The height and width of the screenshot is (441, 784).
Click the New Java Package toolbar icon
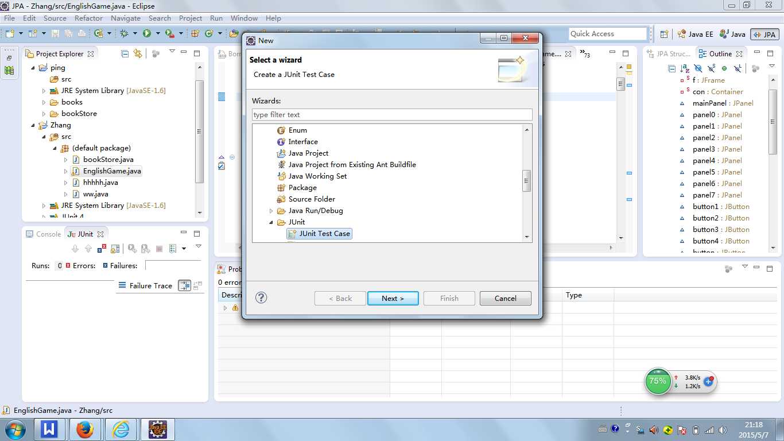[x=196, y=34]
